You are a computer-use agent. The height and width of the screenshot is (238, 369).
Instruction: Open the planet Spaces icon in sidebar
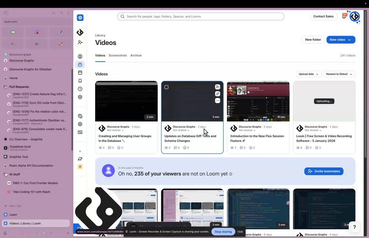click(x=80, y=159)
